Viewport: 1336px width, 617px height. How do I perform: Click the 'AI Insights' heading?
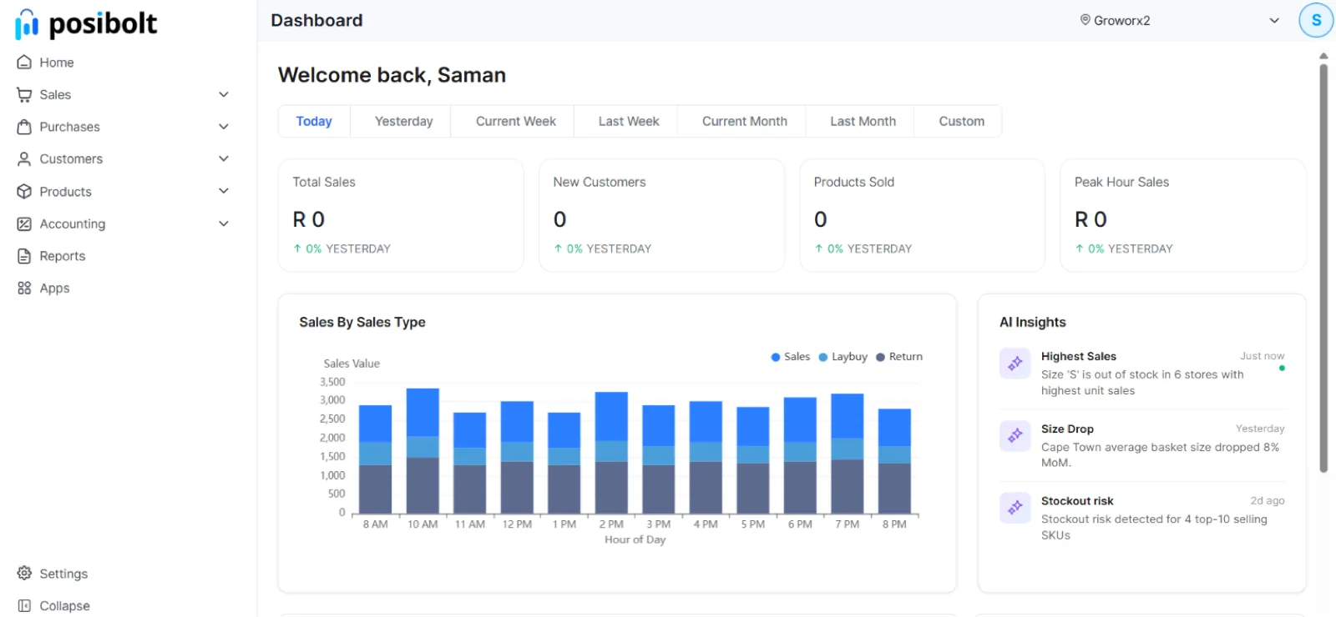pyautogui.click(x=1033, y=322)
